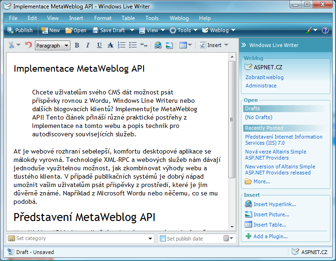Select the ASPNET.CZ weblog in sidebar
The height and width of the screenshot is (261, 336).
[264, 67]
